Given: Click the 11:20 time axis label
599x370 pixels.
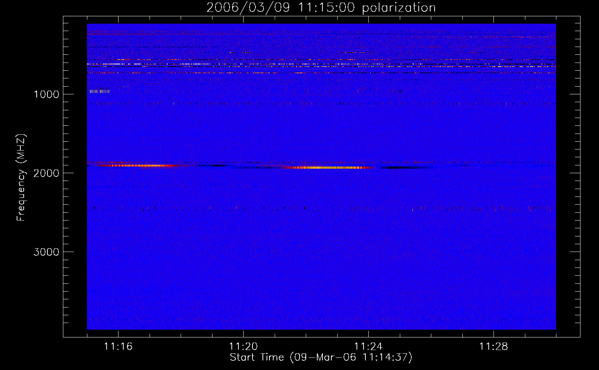Looking at the screenshot, I should 243,347.
